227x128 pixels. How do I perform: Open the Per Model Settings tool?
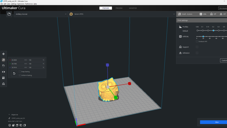pos(3,78)
